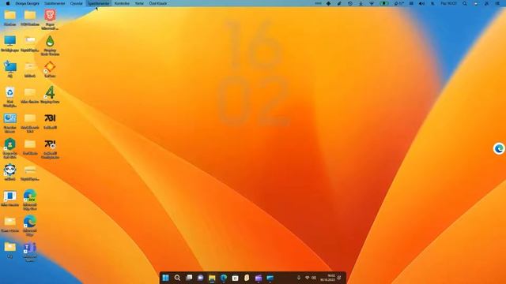Open the tray Wi-Fi network icon
The image size is (506, 284).
point(308,278)
